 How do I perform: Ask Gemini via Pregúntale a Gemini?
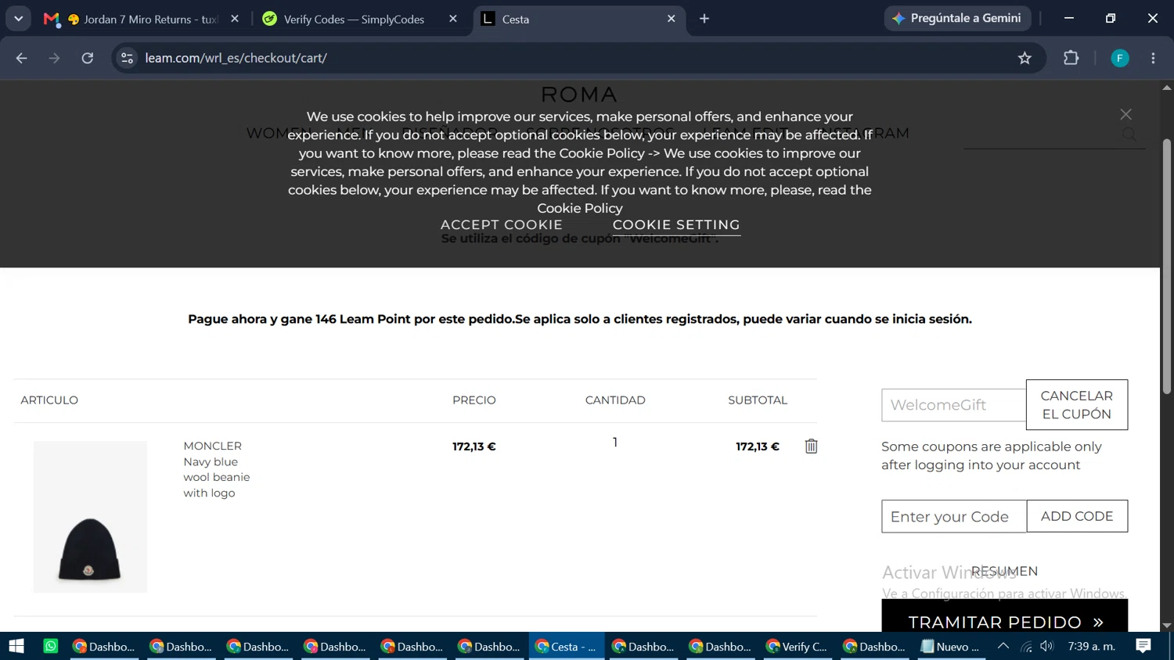pos(957,18)
